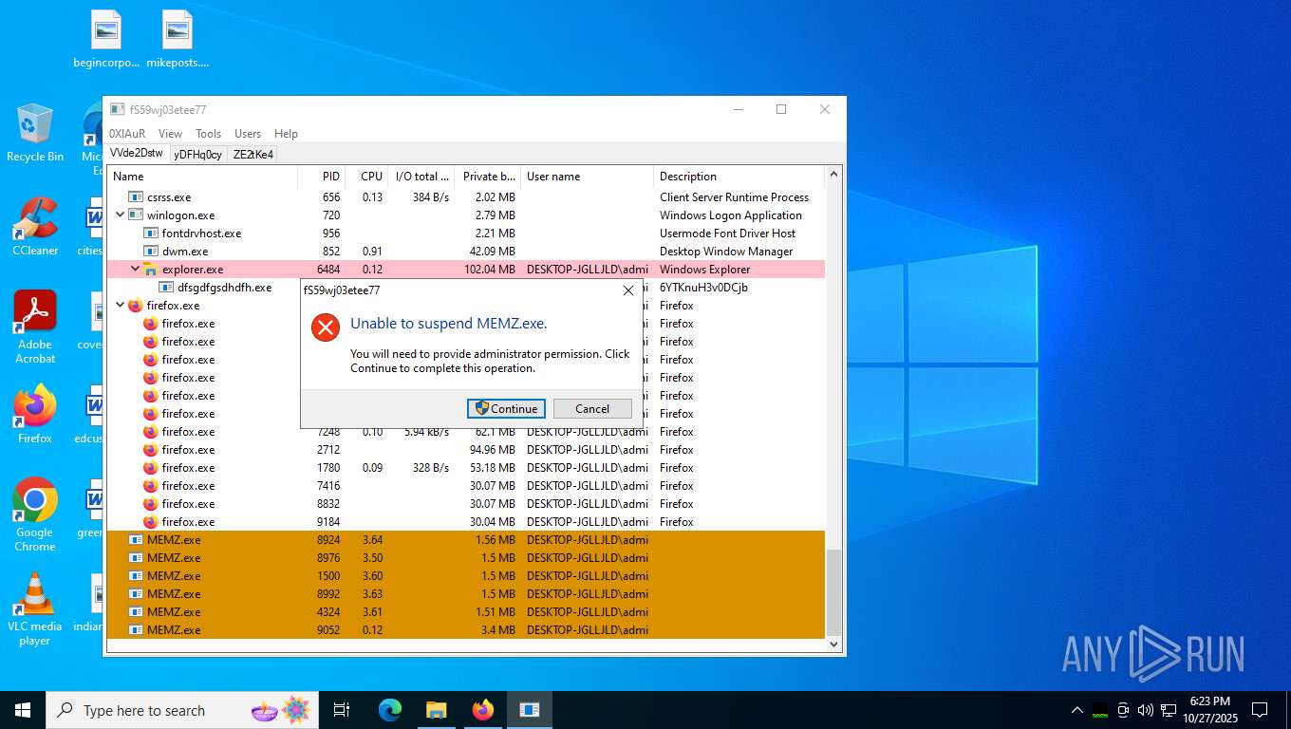Select the dwm.exe process icon
1291x729 pixels.
coord(151,252)
